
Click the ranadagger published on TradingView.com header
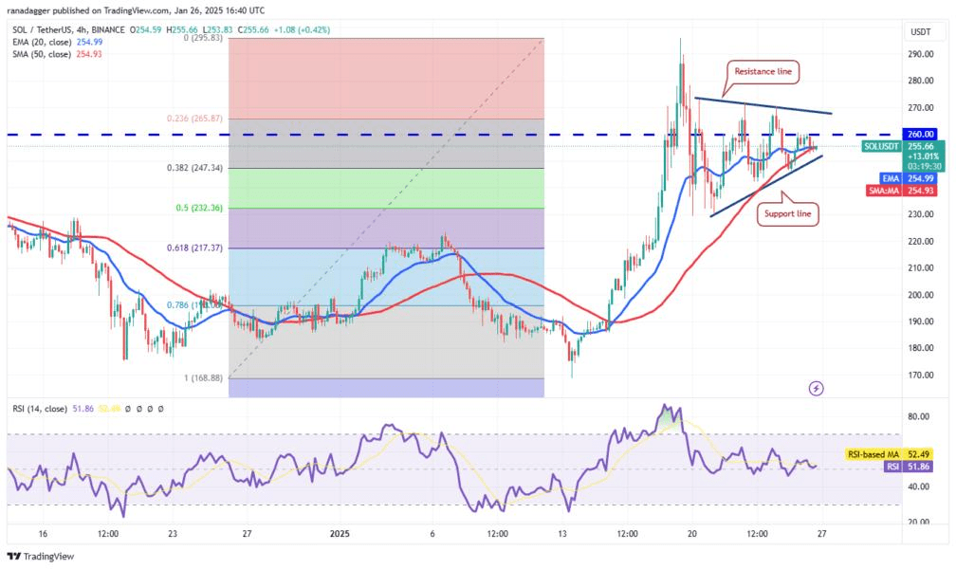click(x=136, y=10)
